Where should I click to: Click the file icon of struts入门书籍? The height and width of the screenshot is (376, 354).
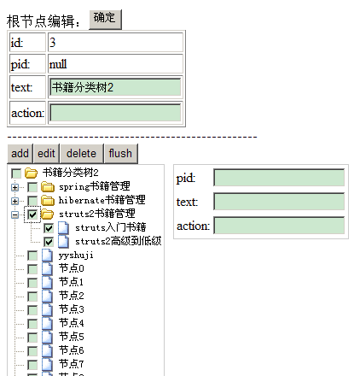63,228
